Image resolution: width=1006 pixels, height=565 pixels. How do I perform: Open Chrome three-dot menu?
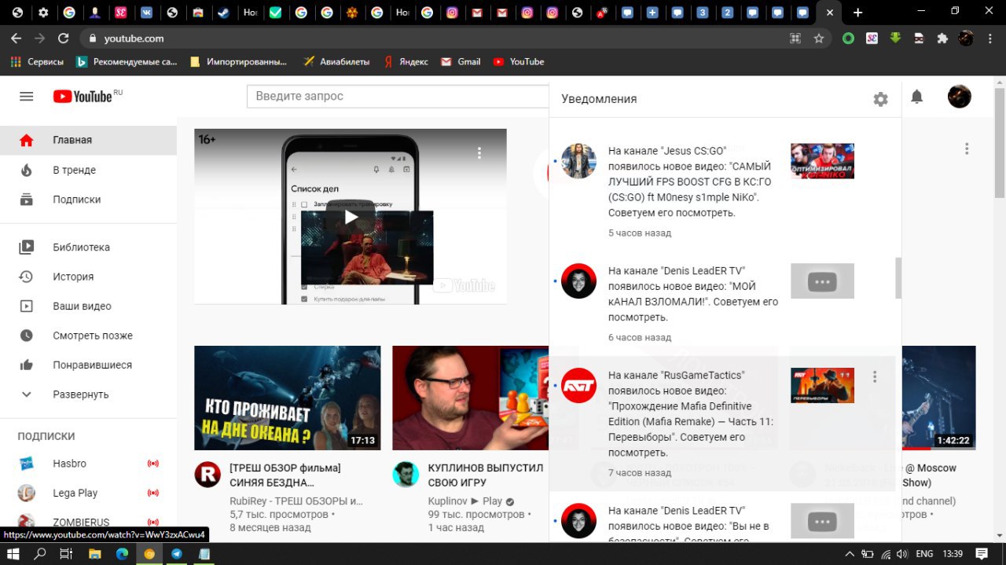click(989, 38)
